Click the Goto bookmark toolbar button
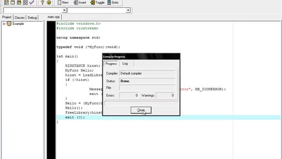Viewport: 282px width, 159px height. (x=113, y=3)
